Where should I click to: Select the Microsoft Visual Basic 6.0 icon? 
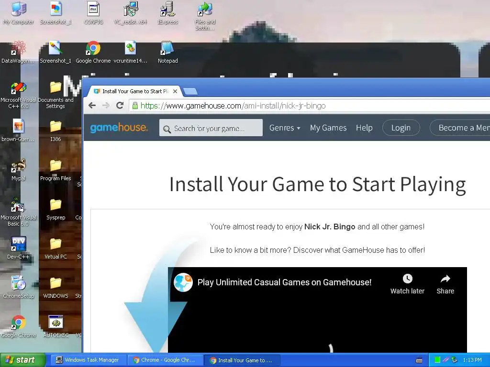18,212
